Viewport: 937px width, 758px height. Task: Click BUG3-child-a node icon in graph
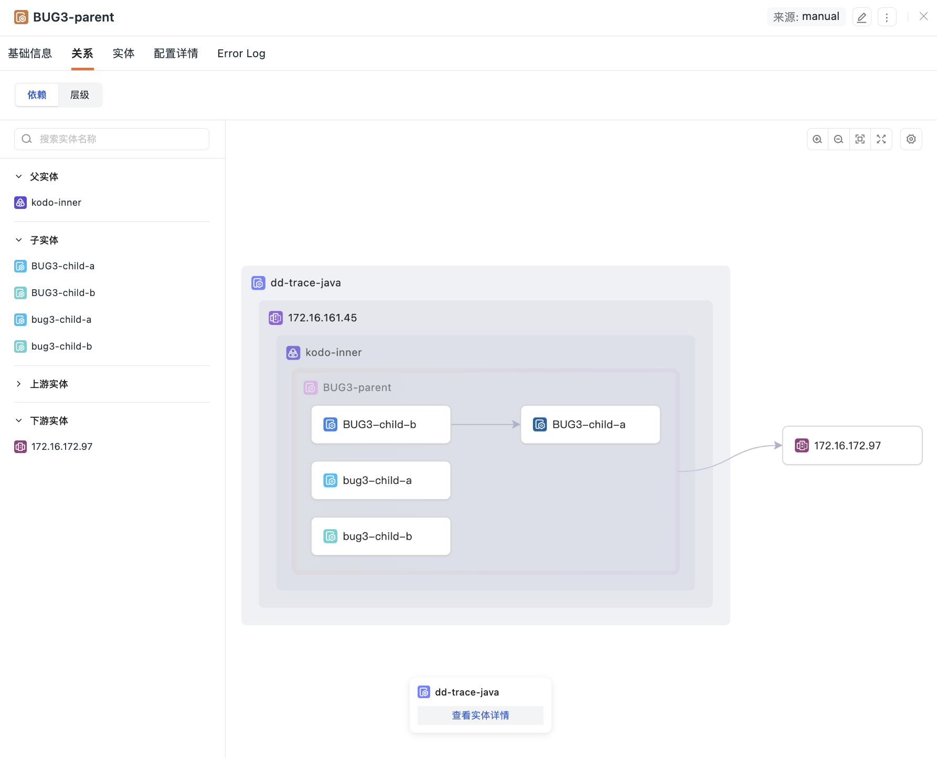(x=540, y=424)
